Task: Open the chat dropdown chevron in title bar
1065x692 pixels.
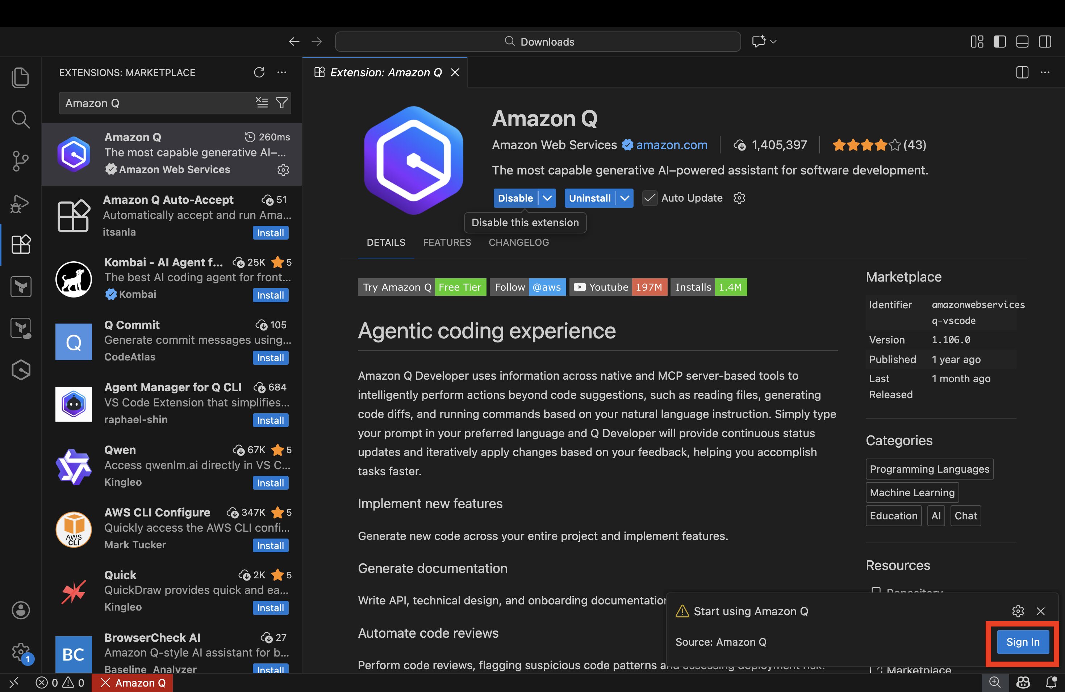Action: pos(774,42)
